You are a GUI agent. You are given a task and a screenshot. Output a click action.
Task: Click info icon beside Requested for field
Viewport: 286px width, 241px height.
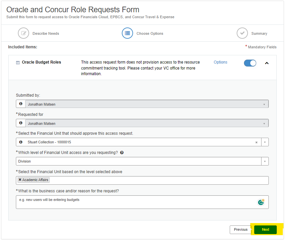(x=21, y=123)
